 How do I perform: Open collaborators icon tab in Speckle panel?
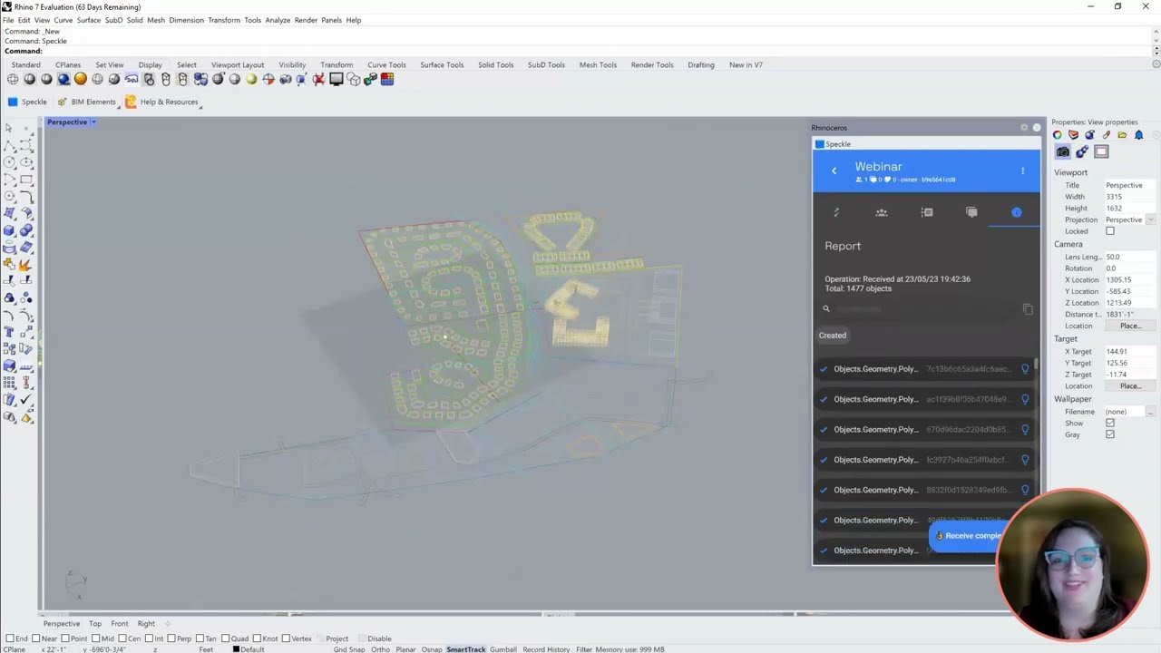point(881,212)
